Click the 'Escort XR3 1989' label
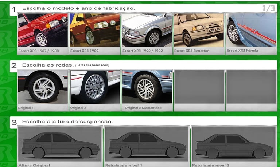Screen dimensions: 280x167 coord(84,51)
